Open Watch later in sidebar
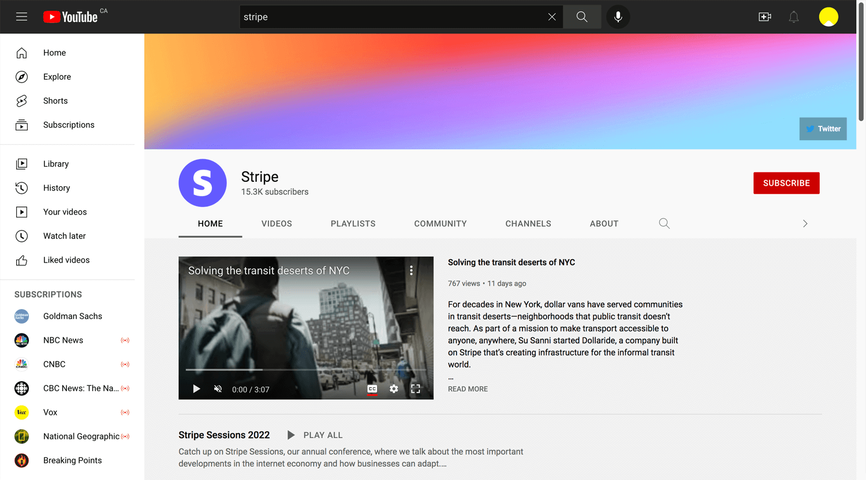Viewport: 866px width, 480px height. 68,236
